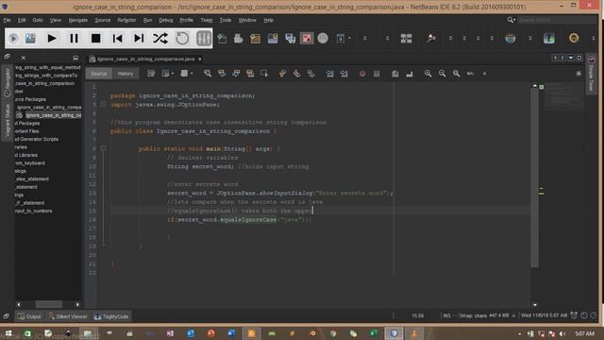Toggle repeat icon in the media toolbar

click(182, 38)
